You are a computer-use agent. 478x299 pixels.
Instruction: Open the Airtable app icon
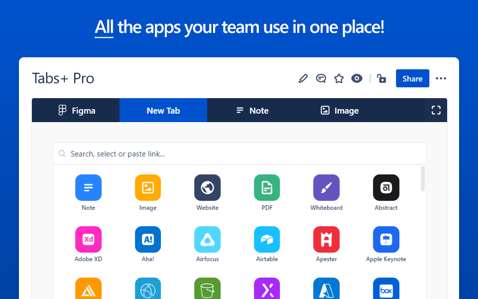[267, 239]
